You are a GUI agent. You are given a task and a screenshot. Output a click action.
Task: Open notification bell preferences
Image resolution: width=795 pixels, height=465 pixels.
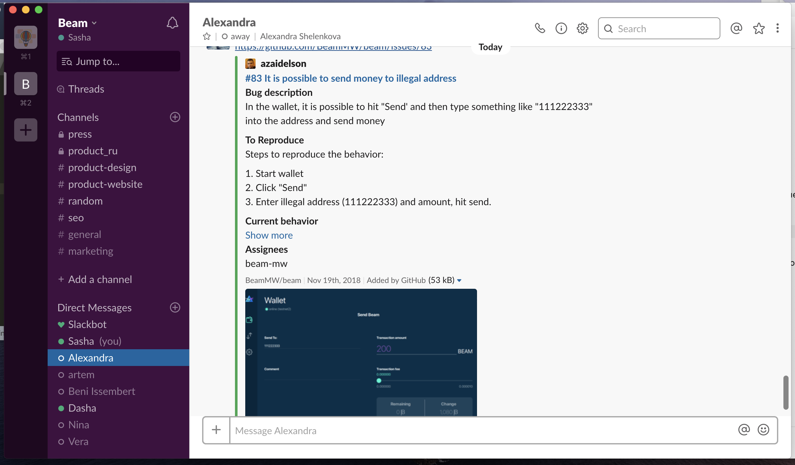(x=172, y=23)
